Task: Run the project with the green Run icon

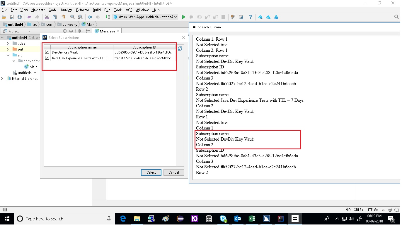Action: pos(184,17)
